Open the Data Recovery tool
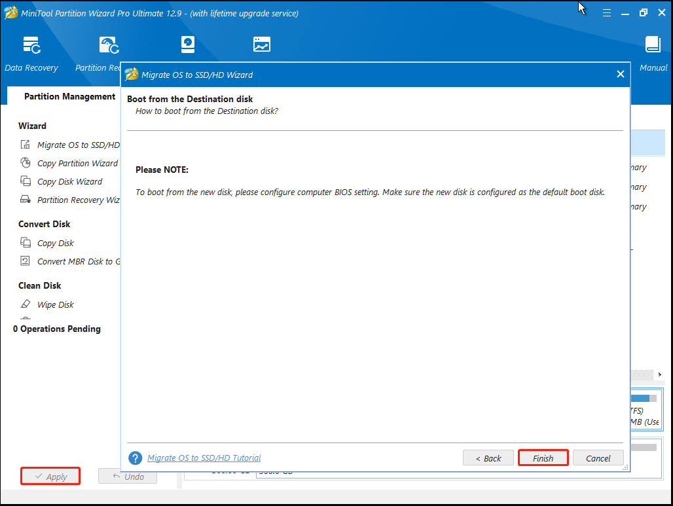This screenshot has height=506, width=673. [x=31, y=54]
